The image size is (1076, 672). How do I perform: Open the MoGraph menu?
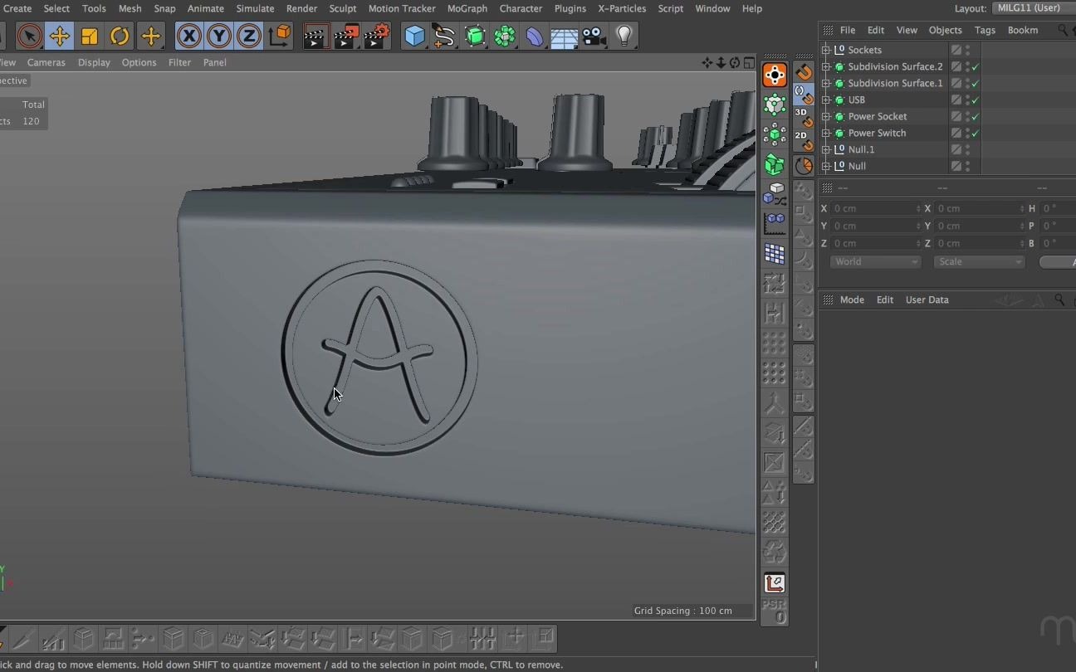(467, 8)
